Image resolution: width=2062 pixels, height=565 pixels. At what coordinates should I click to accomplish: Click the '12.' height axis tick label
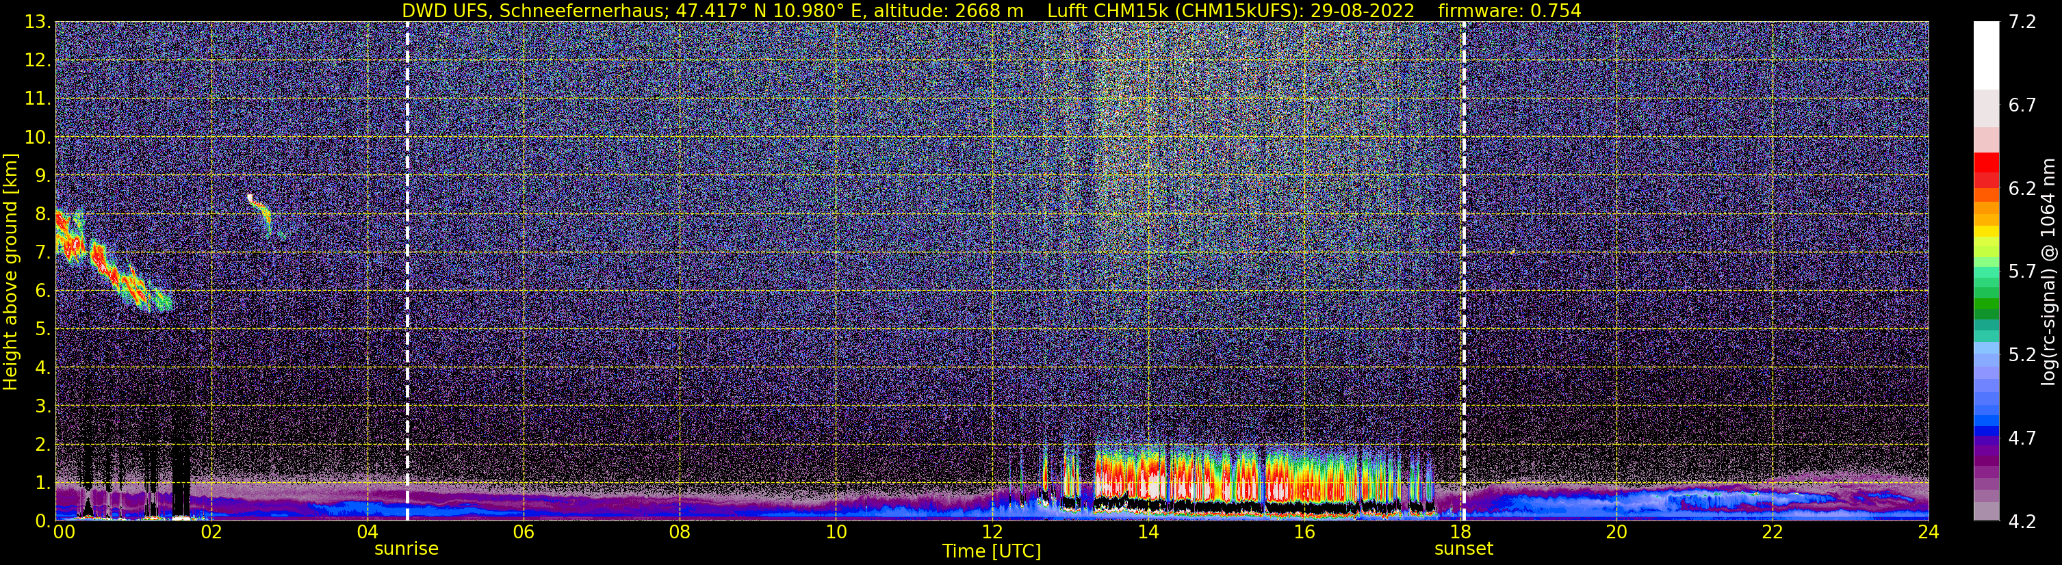pos(38,60)
